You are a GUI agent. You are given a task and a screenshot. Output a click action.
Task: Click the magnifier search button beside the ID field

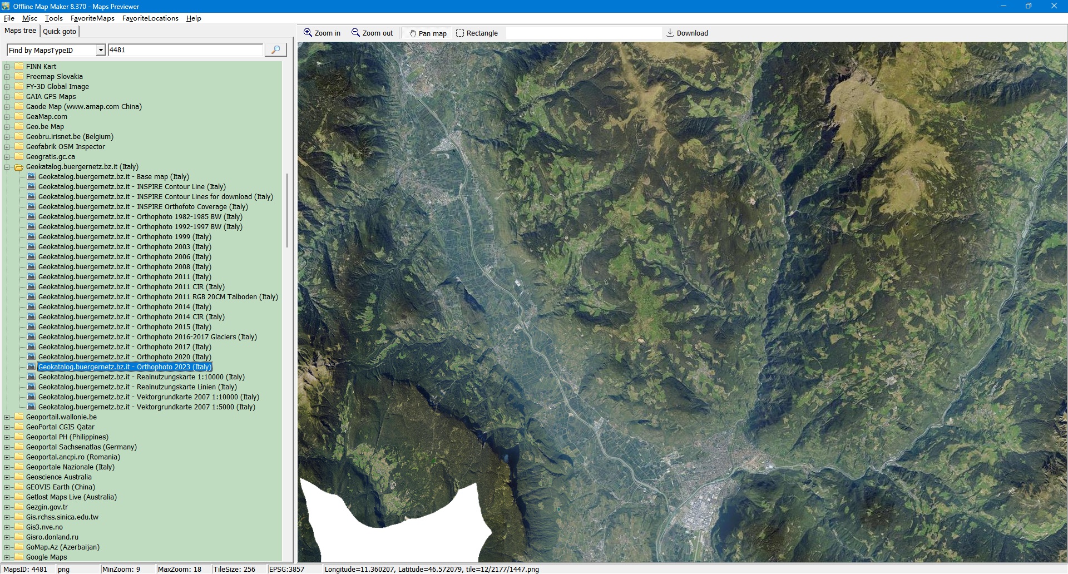click(275, 50)
